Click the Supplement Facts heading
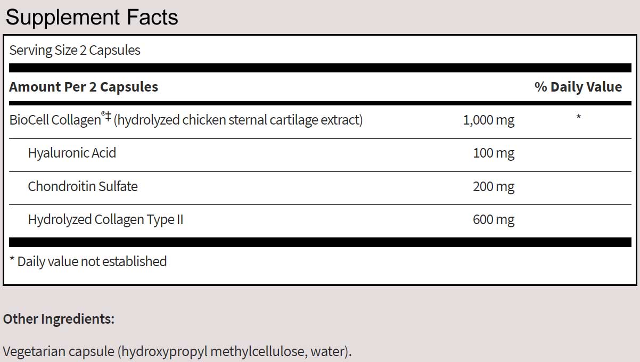 click(92, 18)
